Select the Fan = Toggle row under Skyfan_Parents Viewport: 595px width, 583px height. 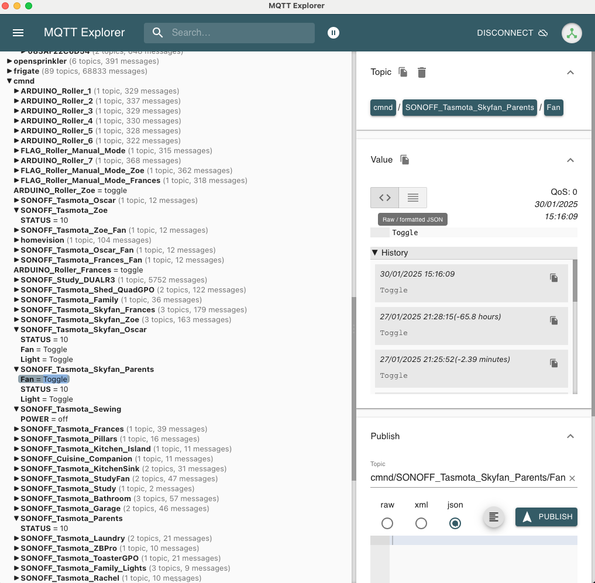[44, 380]
